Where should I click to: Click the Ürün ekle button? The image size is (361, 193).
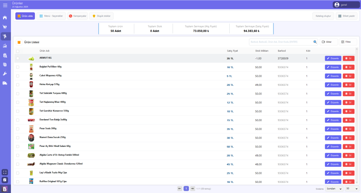click(25, 16)
